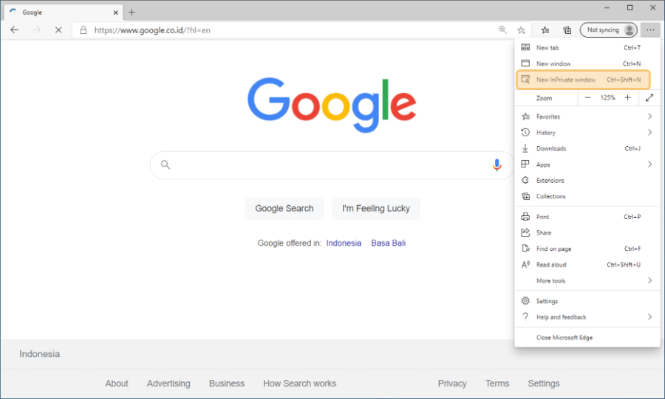The height and width of the screenshot is (399, 665).
Task: Open Collections from the menu
Action: pyautogui.click(x=587, y=196)
